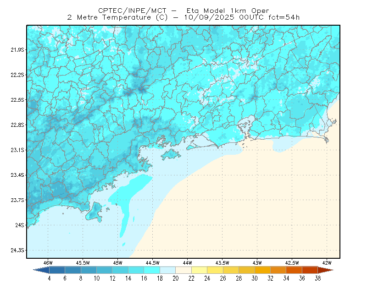367x283 pixels.
Task: Click the dark red 36-38 legend swatch
Action: [x=310, y=270]
